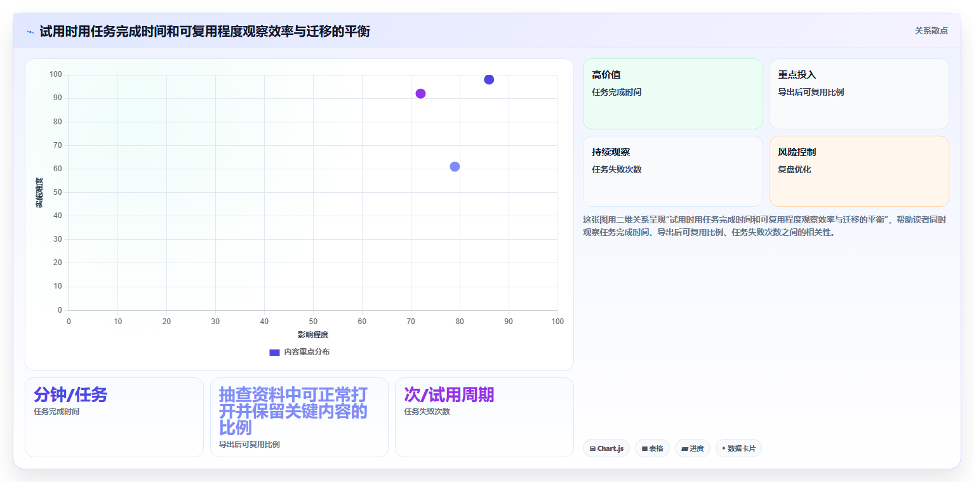The height and width of the screenshot is (482, 974).
Task: Click 导出后可复用比例 label under metric card
Action: coord(250,445)
